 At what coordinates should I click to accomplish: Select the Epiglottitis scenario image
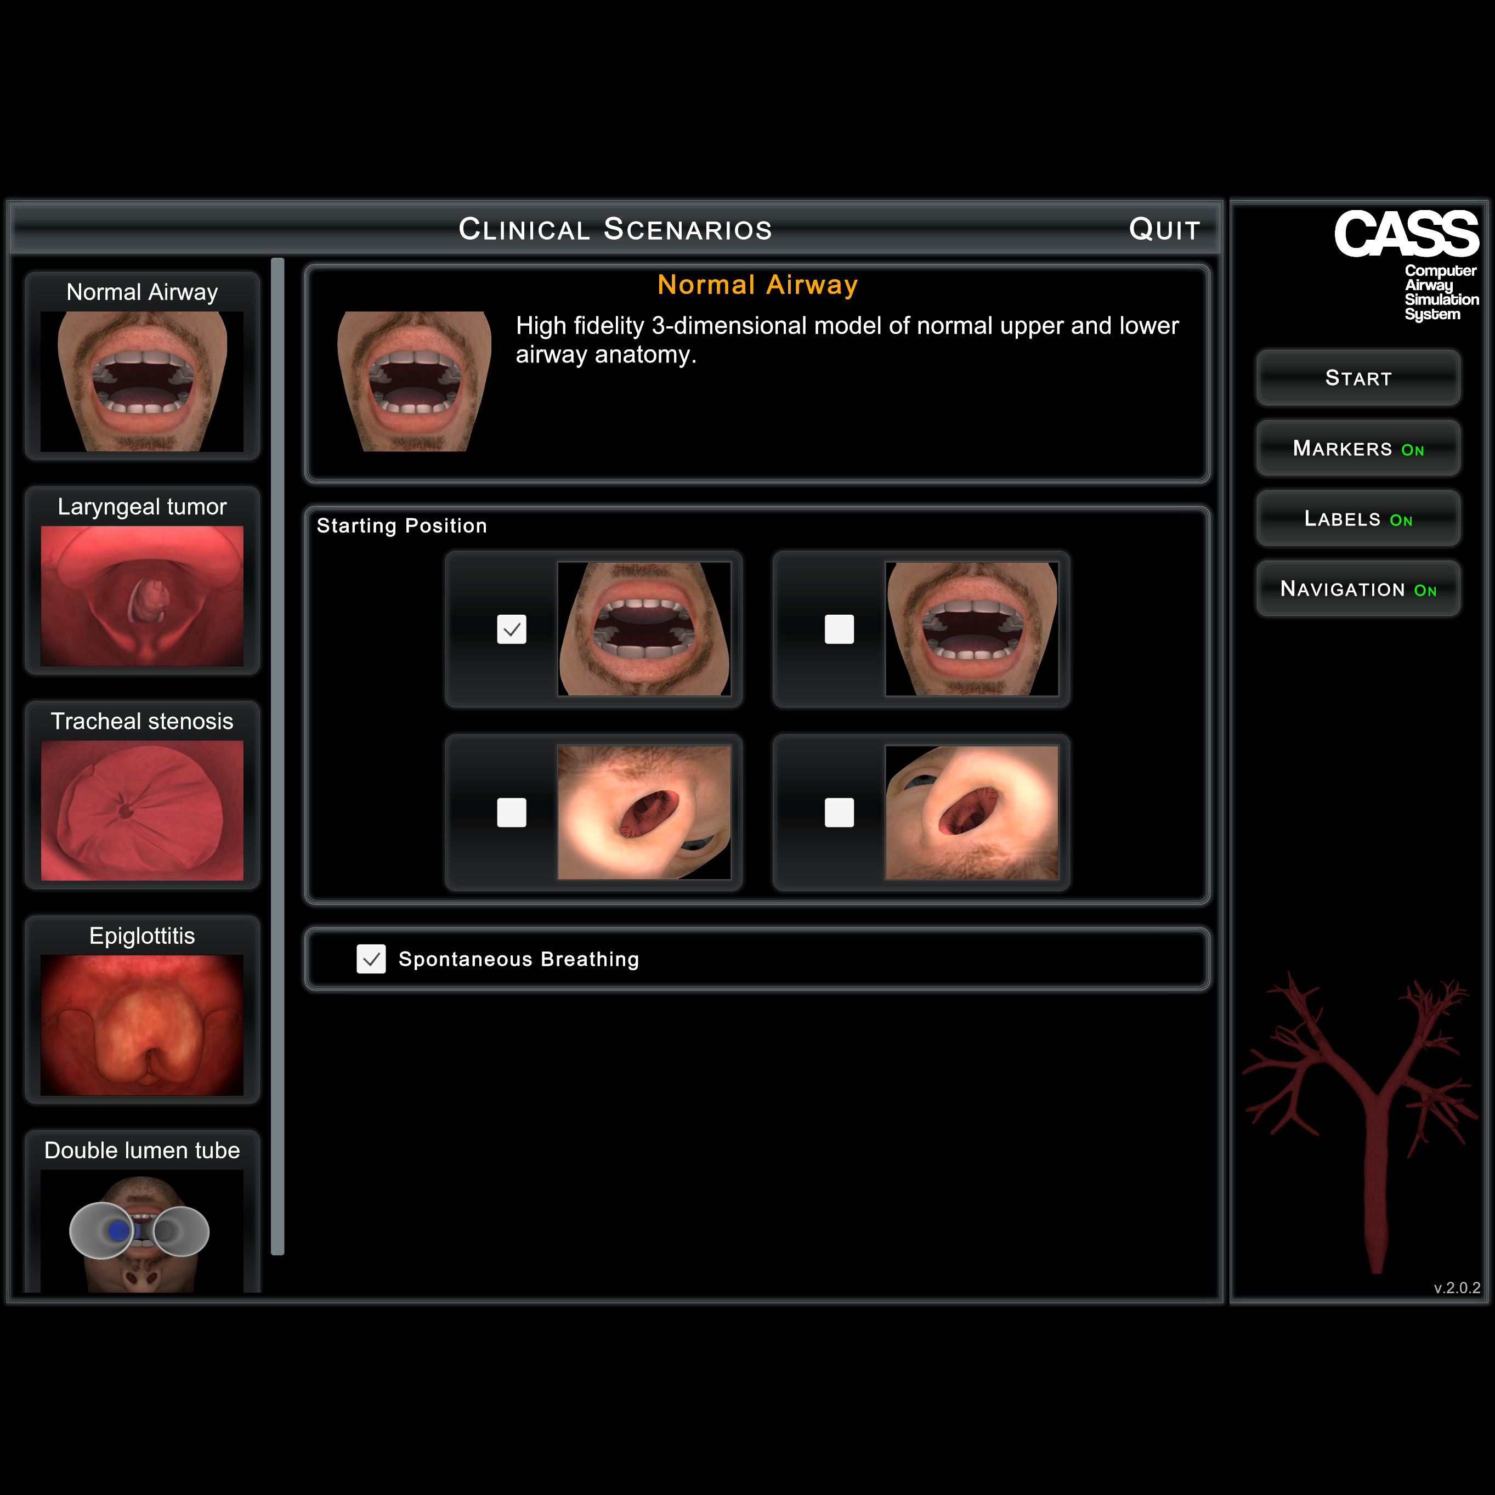pos(141,1024)
